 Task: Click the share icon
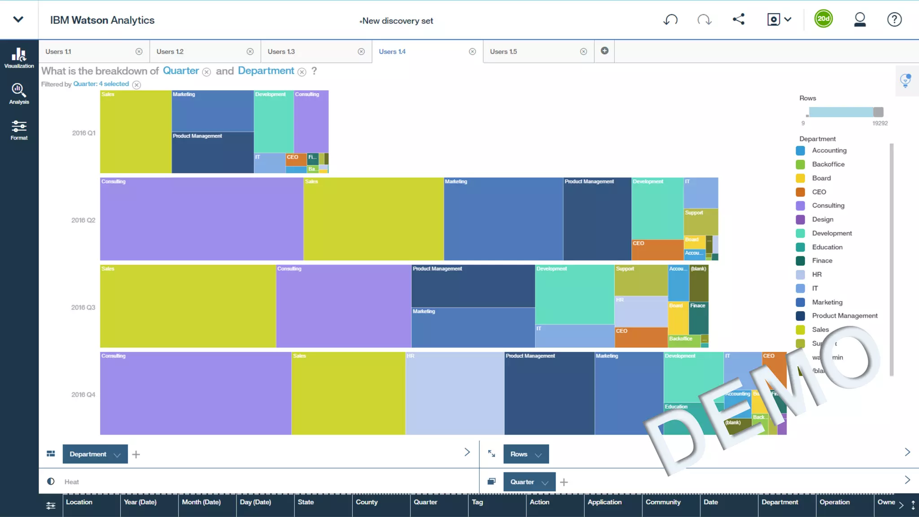(x=739, y=19)
